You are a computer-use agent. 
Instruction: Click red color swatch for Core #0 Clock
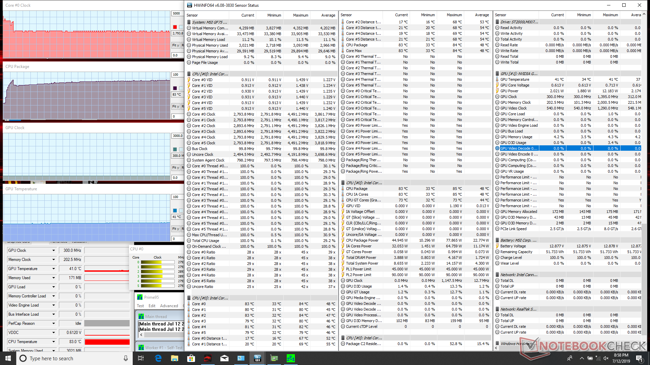point(175,27)
